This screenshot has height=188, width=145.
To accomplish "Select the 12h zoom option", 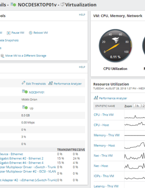I will click(x=143, y=106).
